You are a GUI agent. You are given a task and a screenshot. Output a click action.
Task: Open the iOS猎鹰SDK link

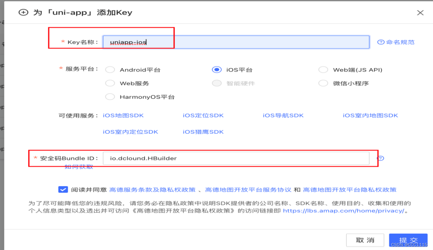coord(203,132)
